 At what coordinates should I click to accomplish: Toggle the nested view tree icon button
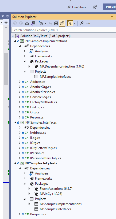70,23
